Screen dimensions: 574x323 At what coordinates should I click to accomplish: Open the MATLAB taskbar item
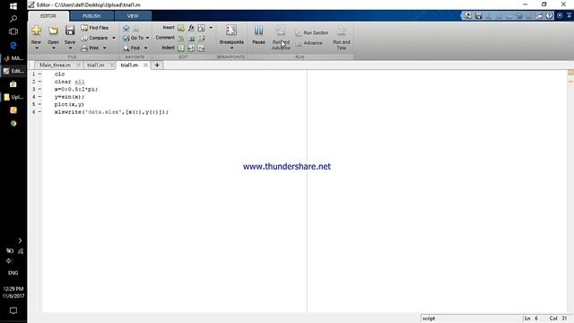tap(13, 58)
